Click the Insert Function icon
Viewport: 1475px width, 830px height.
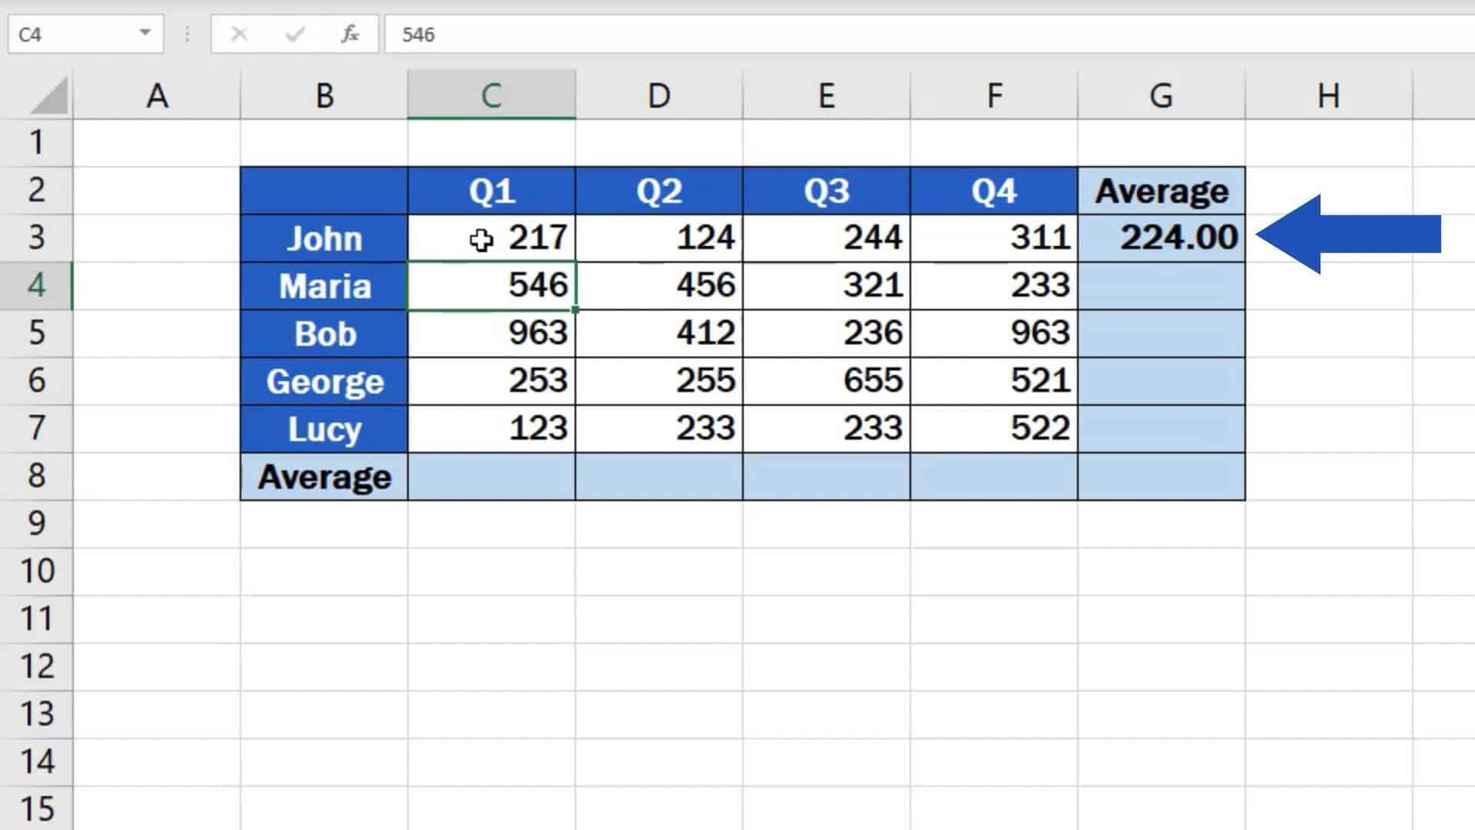(350, 34)
